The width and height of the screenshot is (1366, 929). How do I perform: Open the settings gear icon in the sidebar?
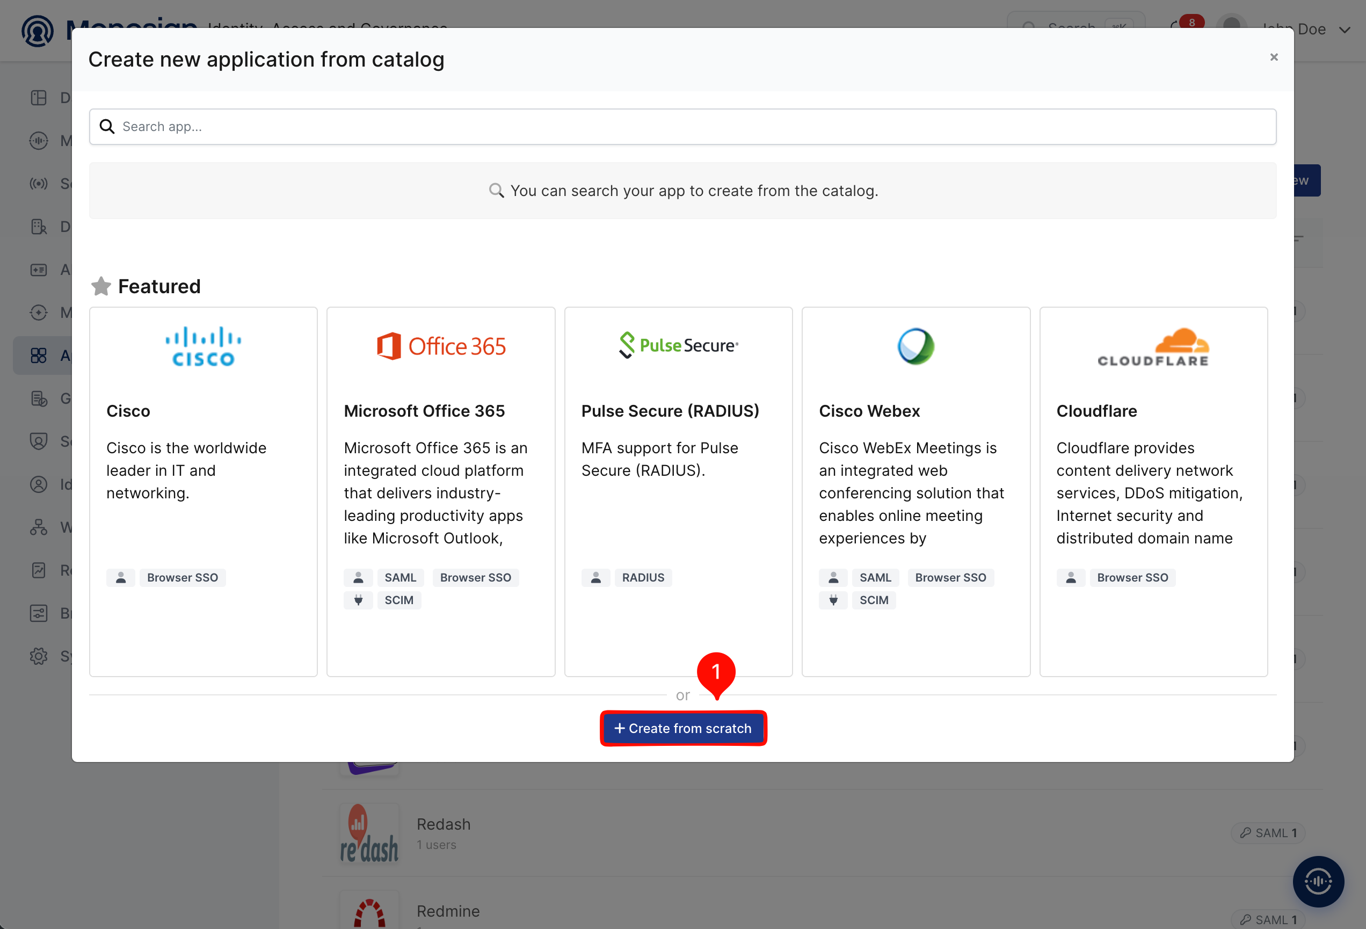coord(39,656)
